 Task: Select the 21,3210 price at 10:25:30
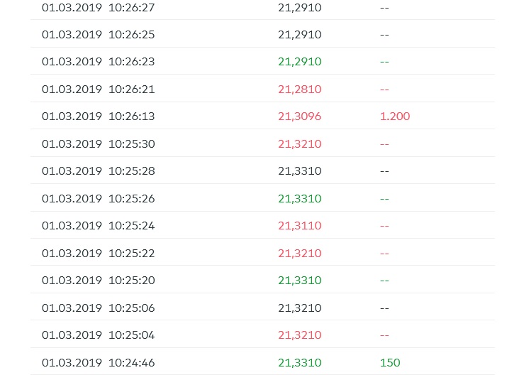click(x=299, y=144)
